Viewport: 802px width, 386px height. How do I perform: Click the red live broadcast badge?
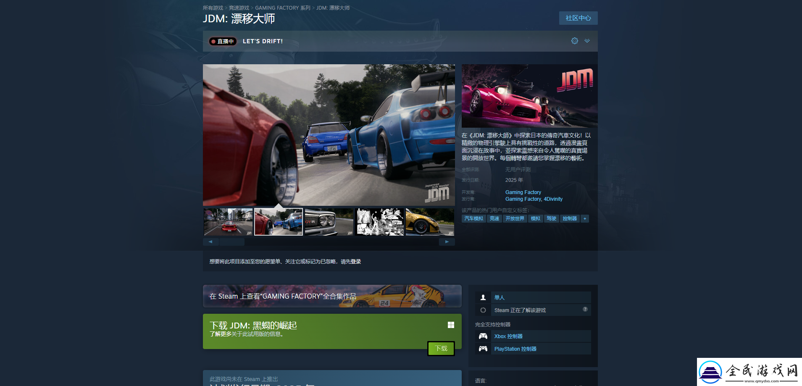[223, 41]
